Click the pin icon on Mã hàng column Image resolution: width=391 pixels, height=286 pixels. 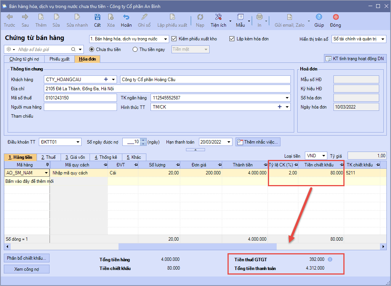pyautogui.click(x=48, y=165)
